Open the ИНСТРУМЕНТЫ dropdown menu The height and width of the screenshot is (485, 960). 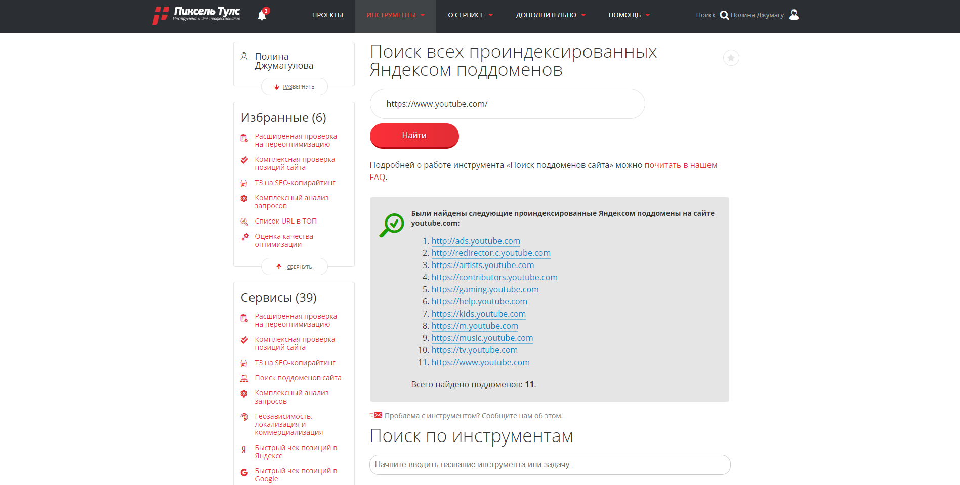click(395, 15)
